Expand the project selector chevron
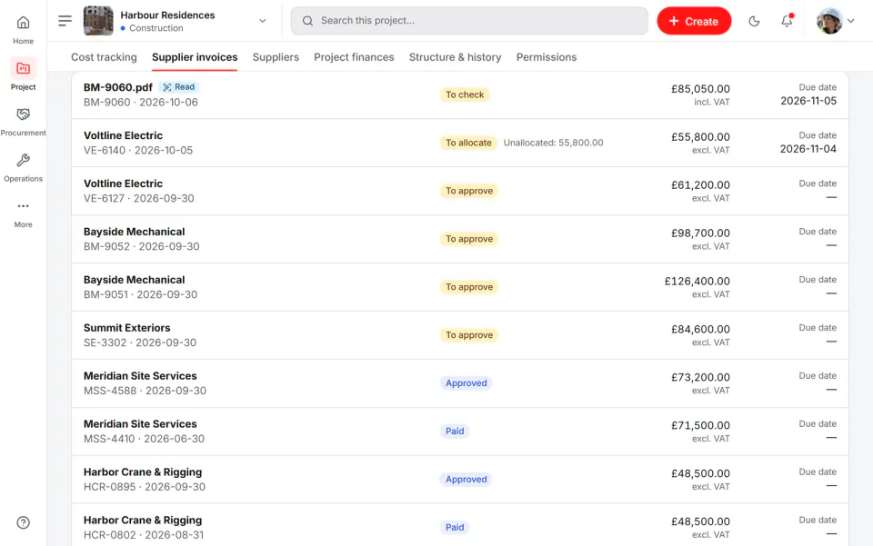 pos(262,21)
